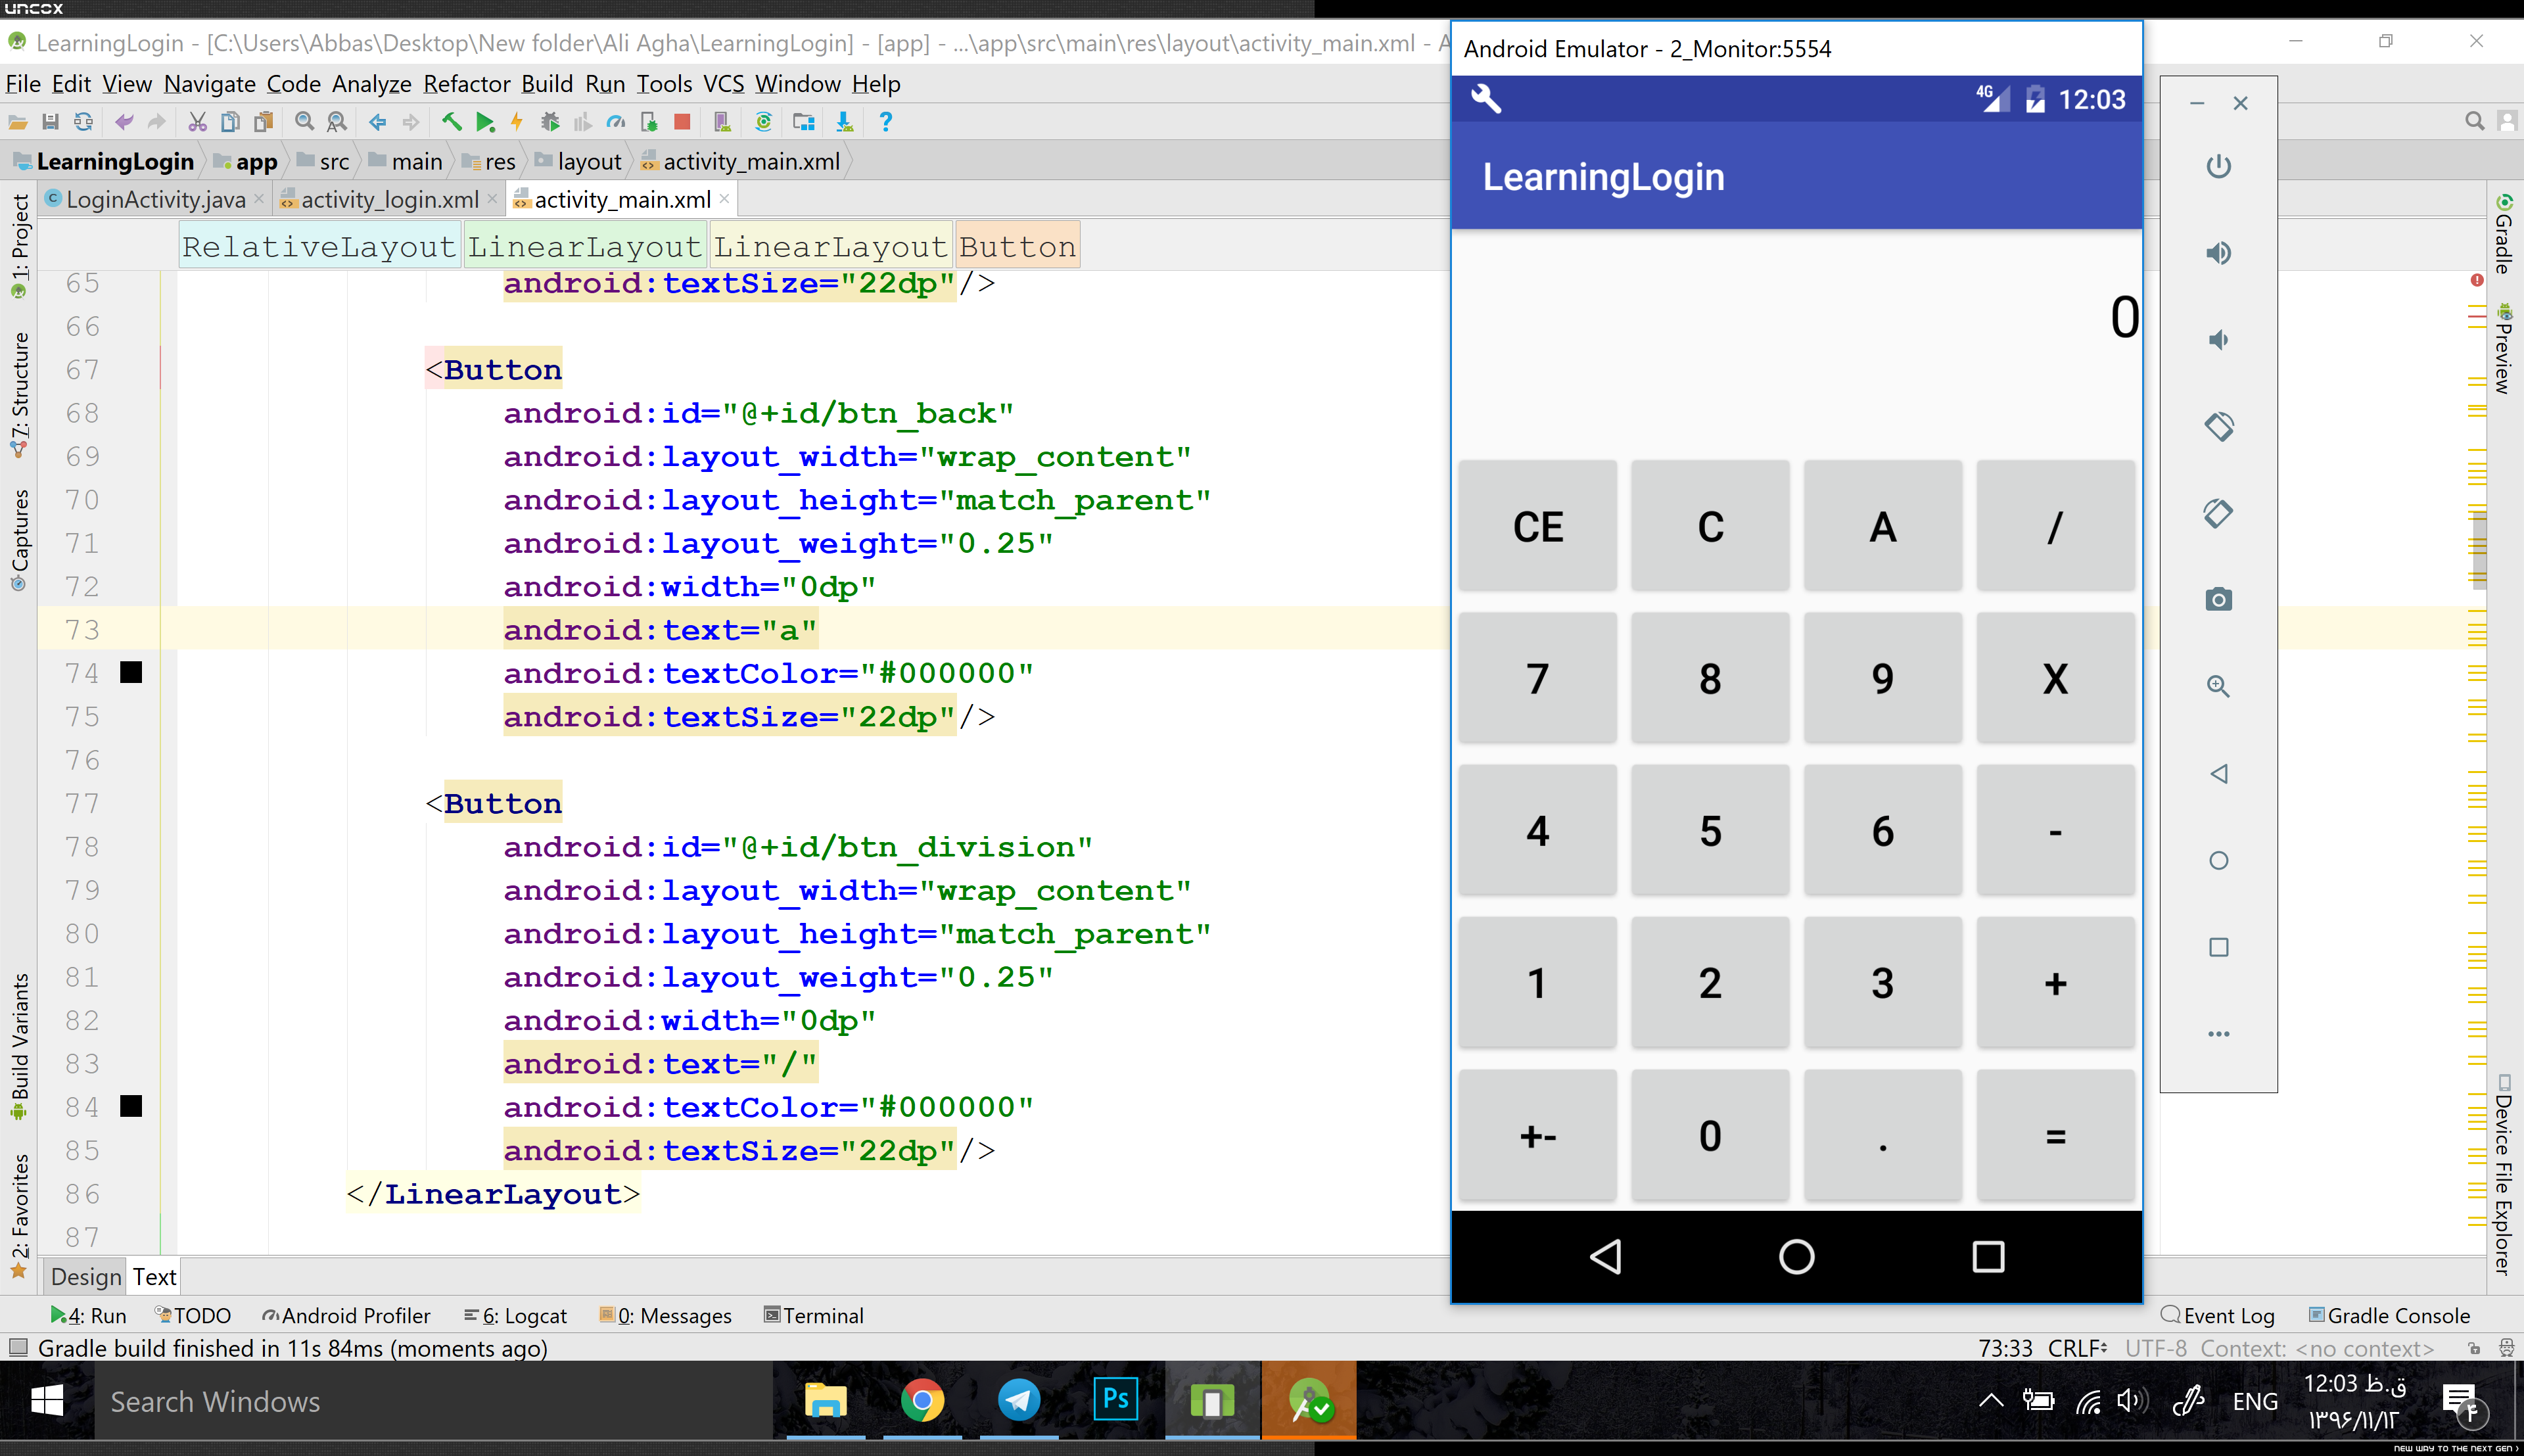Image resolution: width=2524 pixels, height=1456 pixels.
Task: Click the 'res' folder in navigation bar
Action: [489, 162]
